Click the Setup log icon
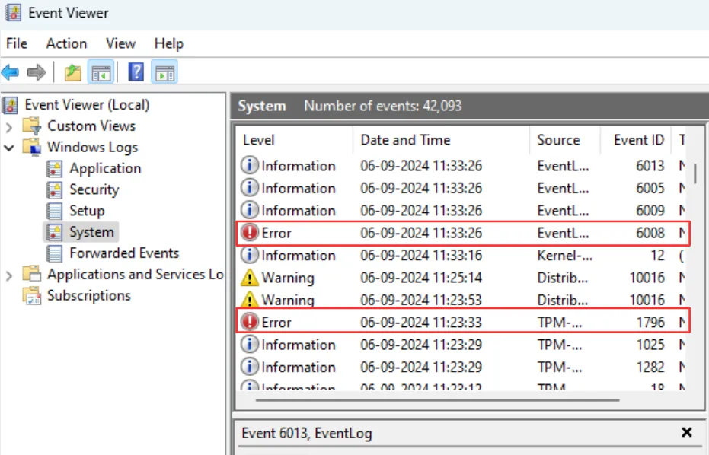The width and height of the screenshot is (709, 455). [54, 211]
